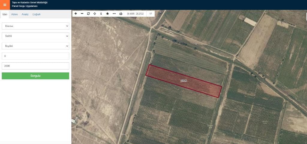Open the Beylikli neighborhood dropdown

point(35,46)
